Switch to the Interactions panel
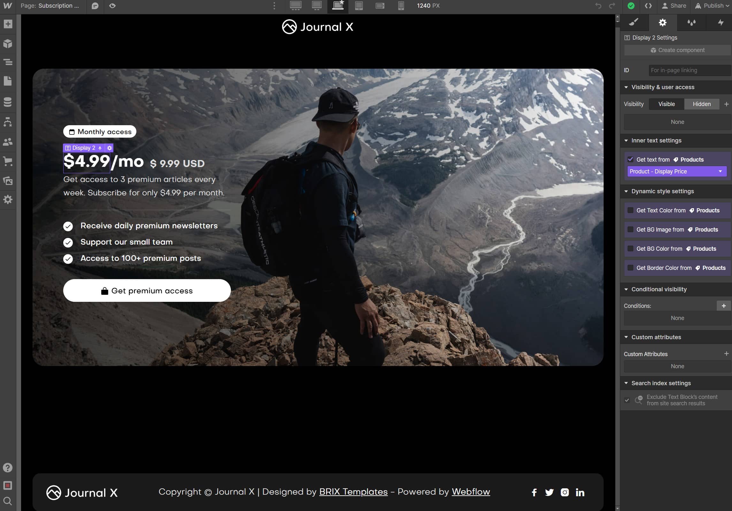This screenshot has width=732, height=511. [720, 23]
